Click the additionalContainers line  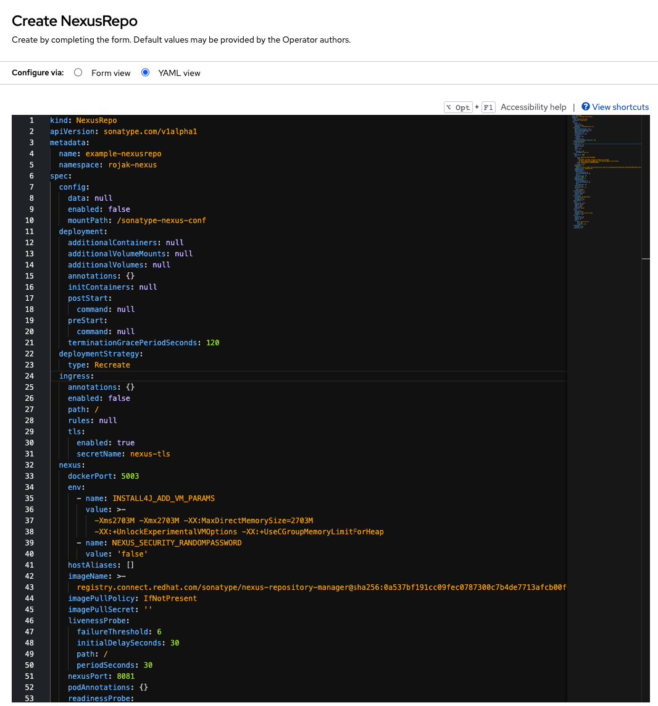point(125,243)
